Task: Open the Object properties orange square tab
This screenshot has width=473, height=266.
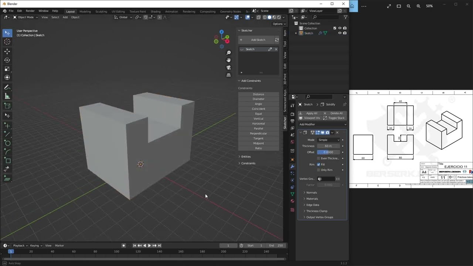Action: tap(292, 160)
